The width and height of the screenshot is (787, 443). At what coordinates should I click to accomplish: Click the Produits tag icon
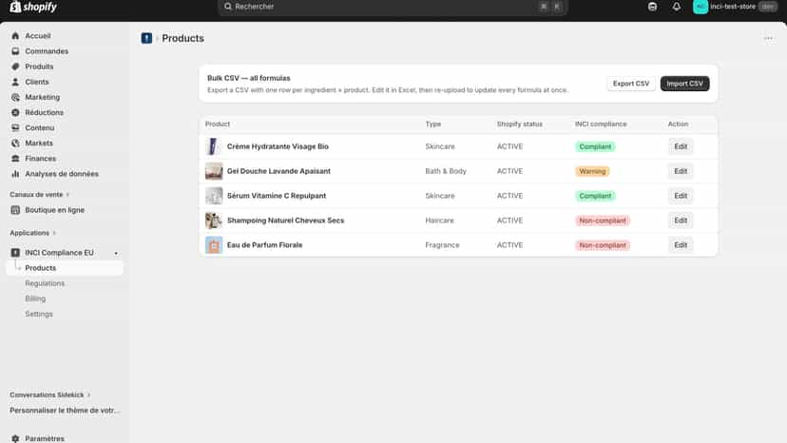click(15, 67)
